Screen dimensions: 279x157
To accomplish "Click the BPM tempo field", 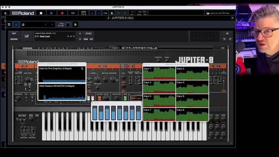I will [x=83, y=13].
